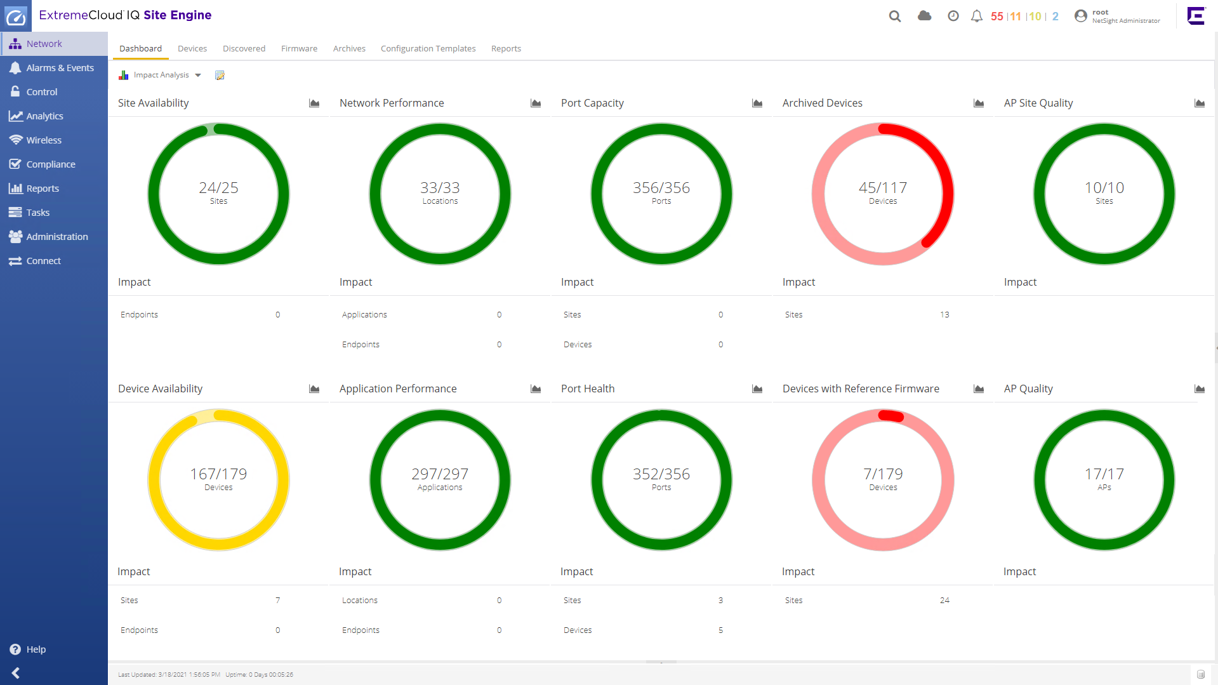Open Site Availability chart icon
The height and width of the screenshot is (685, 1218).
pos(314,103)
